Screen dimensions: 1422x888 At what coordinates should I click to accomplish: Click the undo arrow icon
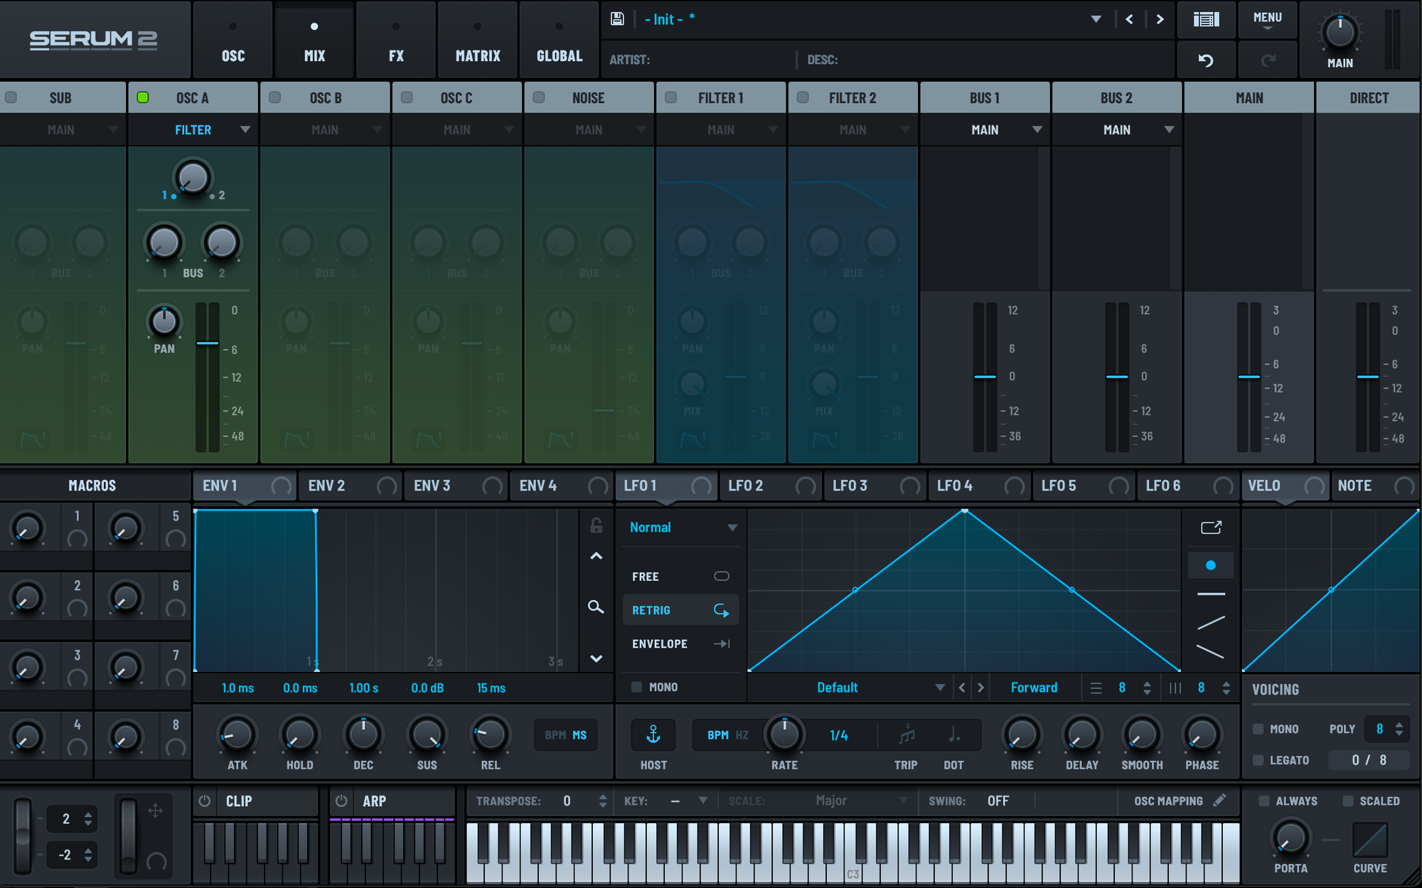1206,60
